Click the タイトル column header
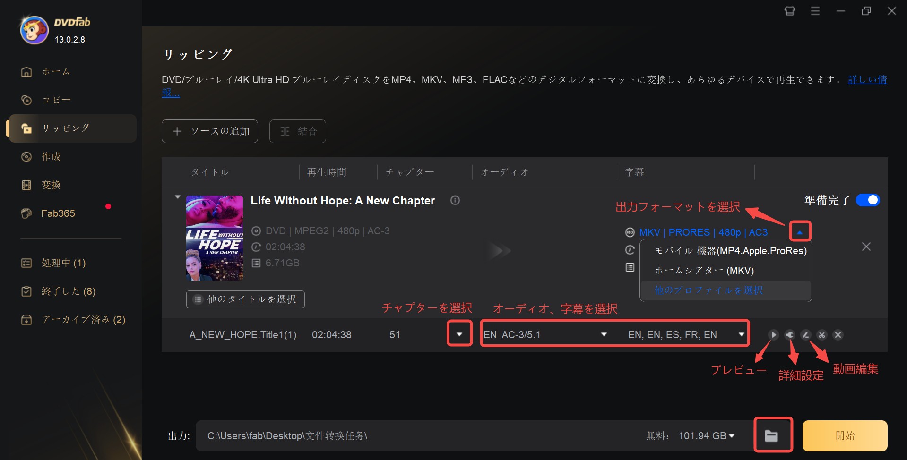Screen dimensions: 907x460 pos(210,172)
